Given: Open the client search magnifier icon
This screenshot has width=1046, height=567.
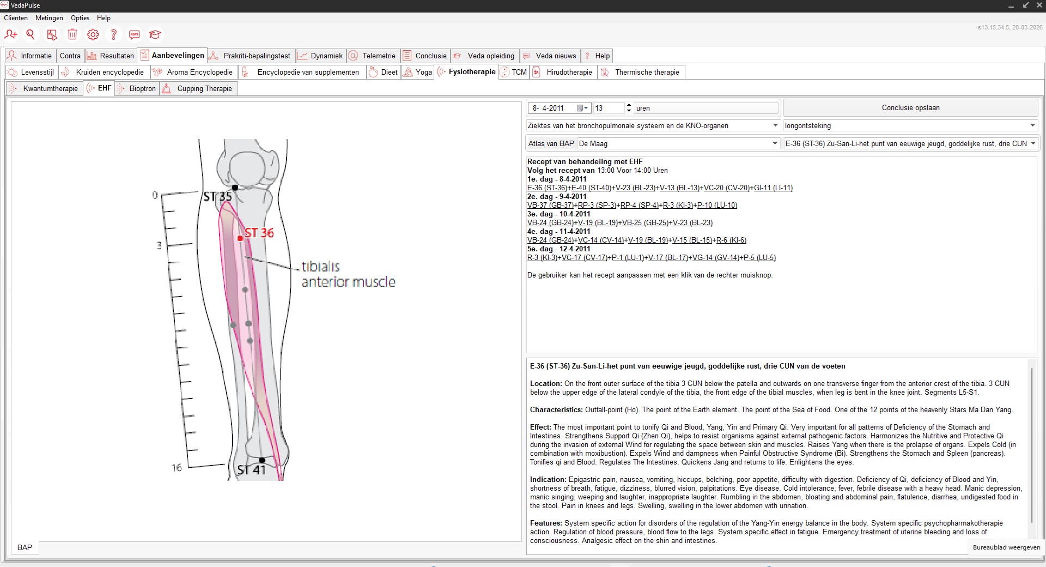Looking at the screenshot, I should [31, 35].
